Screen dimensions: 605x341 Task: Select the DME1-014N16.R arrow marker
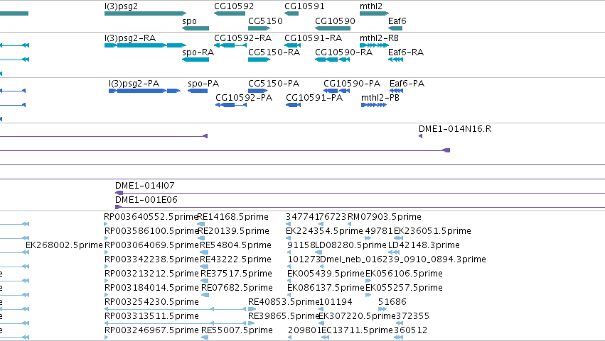(421, 136)
